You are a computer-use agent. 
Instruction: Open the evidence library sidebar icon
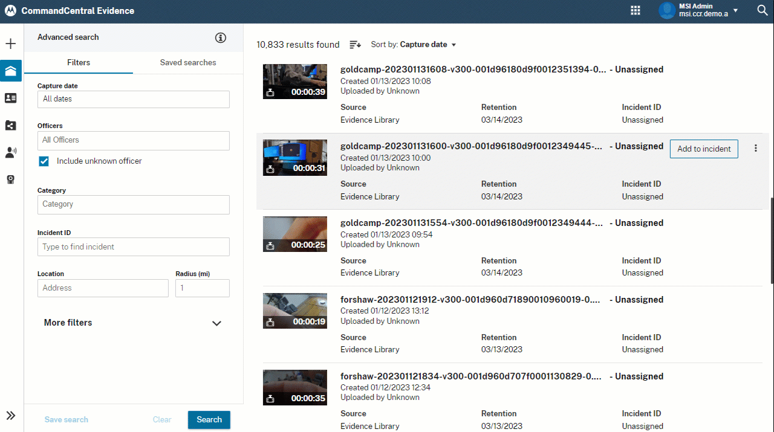10,71
